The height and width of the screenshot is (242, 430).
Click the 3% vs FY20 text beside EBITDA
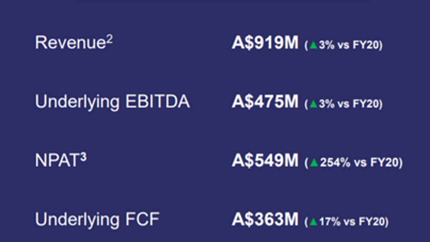[349, 104]
